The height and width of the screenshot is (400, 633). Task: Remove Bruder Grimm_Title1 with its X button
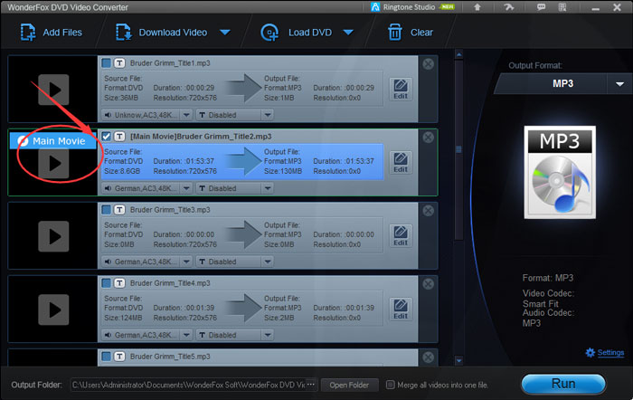[x=429, y=64]
